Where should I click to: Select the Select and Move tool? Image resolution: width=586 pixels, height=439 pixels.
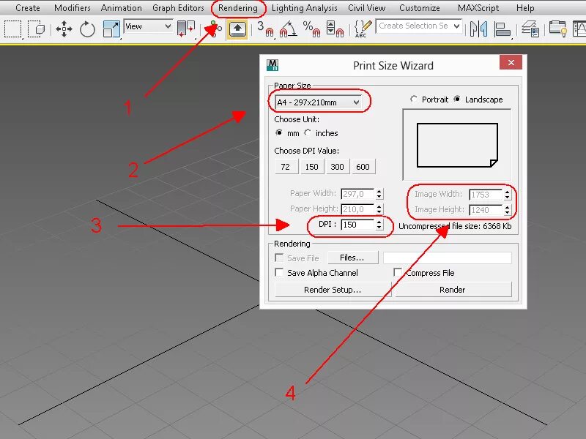coord(64,29)
